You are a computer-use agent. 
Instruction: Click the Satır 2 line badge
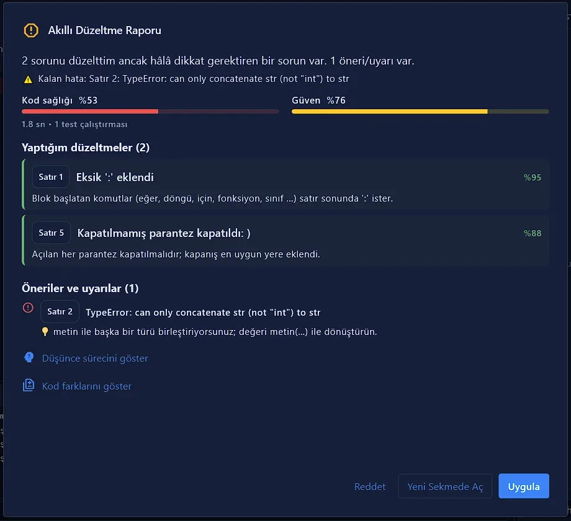point(60,311)
